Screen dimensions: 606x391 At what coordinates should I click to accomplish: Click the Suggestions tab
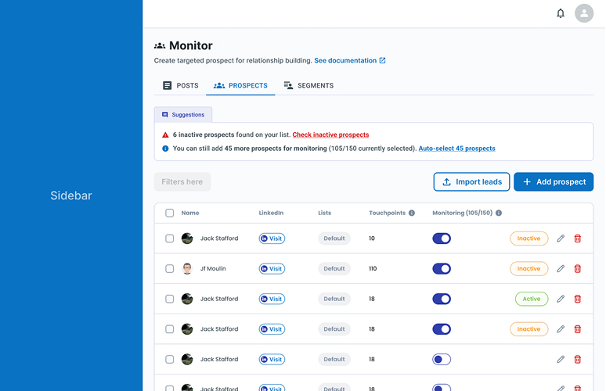point(182,115)
